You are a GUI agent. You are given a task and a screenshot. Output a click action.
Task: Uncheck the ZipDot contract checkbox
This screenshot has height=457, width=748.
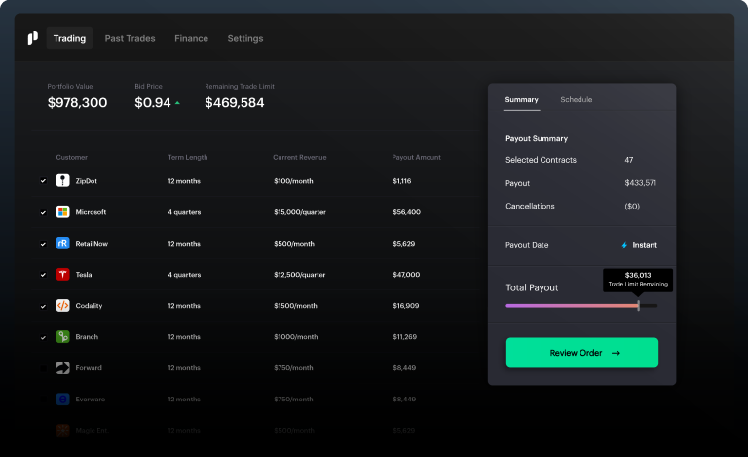[43, 181]
